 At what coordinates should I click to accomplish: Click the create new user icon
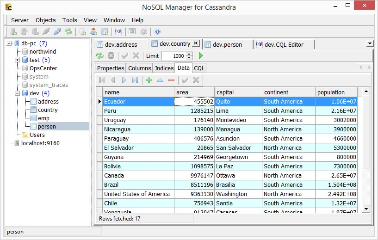pyautogui.click(x=94, y=31)
